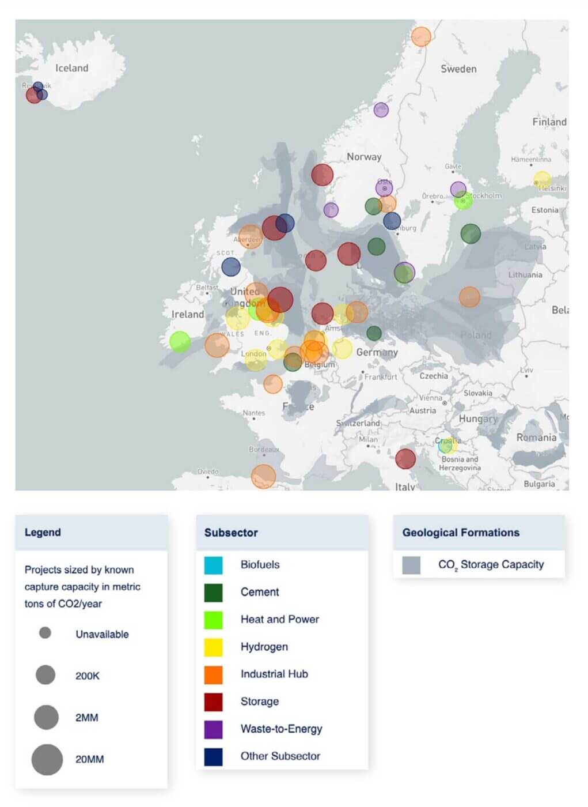This screenshot has width=588, height=807.
Task: Click the Waste-to-Energy legend text
Action: click(281, 729)
